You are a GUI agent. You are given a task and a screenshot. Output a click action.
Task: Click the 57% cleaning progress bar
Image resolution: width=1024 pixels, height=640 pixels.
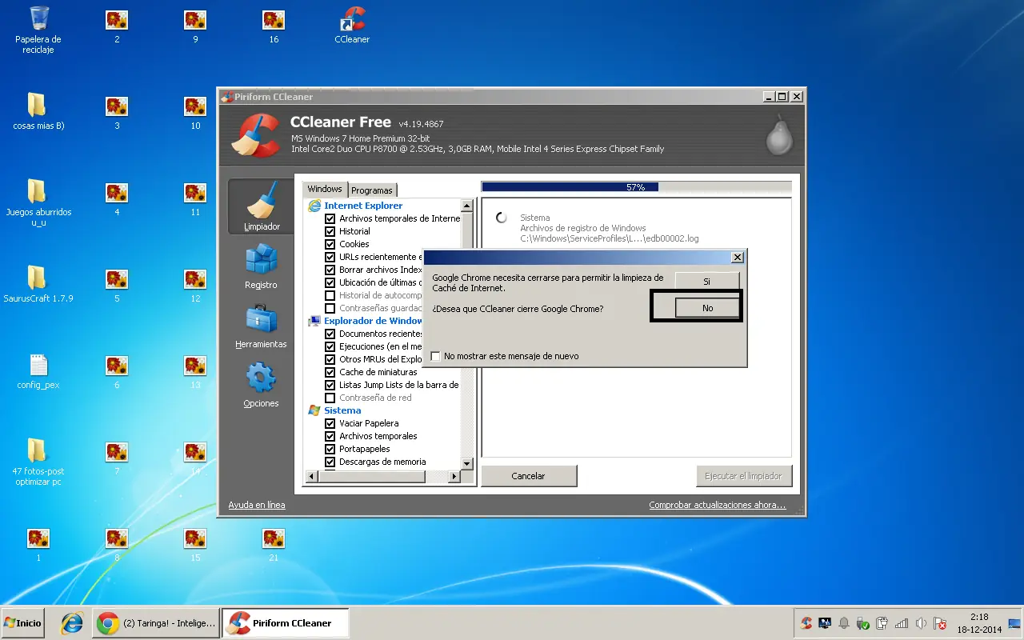click(x=636, y=186)
